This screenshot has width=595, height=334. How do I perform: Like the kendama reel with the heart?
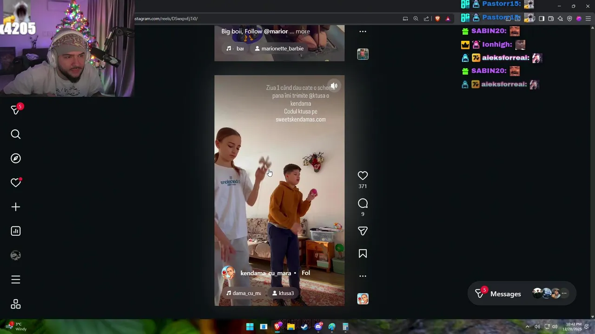363,175
